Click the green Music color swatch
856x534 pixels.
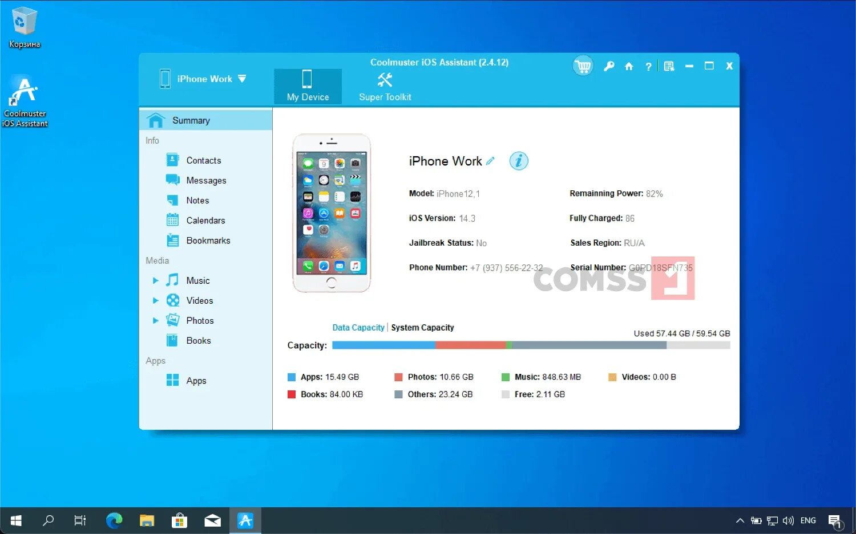click(x=505, y=377)
